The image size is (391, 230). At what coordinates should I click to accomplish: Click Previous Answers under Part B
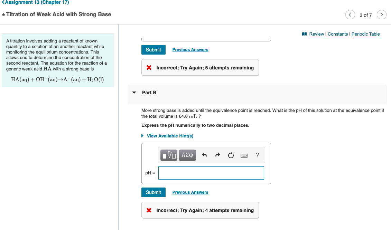tap(190, 192)
